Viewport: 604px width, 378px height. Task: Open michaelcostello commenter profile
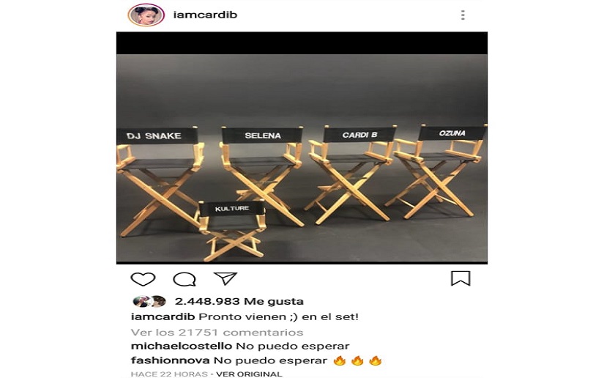click(182, 346)
